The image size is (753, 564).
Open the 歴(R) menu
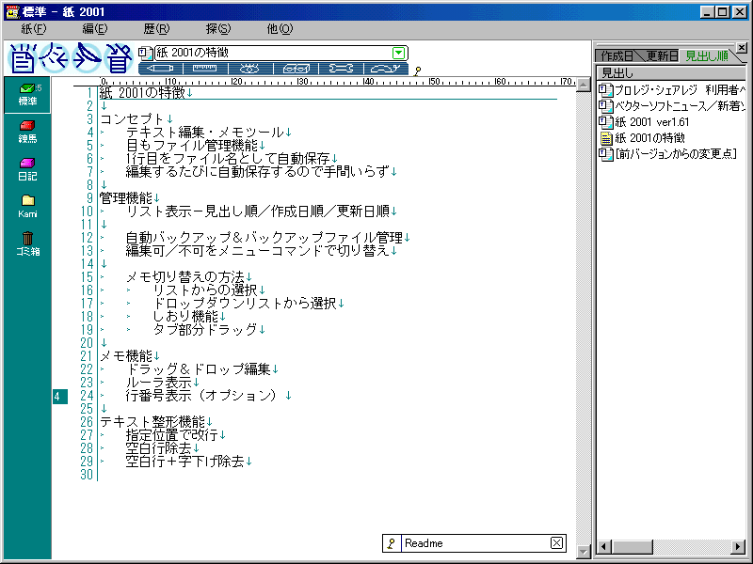156,29
